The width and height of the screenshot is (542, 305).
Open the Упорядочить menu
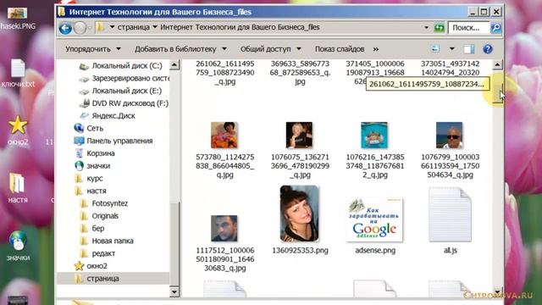pyautogui.click(x=93, y=49)
